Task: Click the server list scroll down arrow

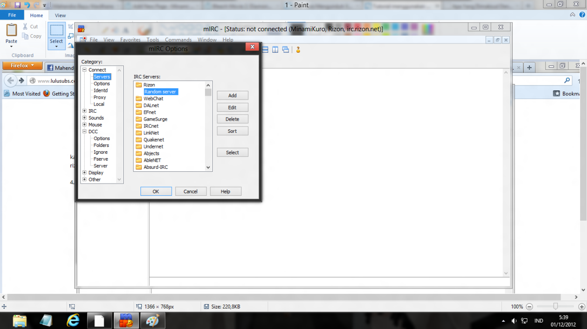Action: click(x=208, y=167)
